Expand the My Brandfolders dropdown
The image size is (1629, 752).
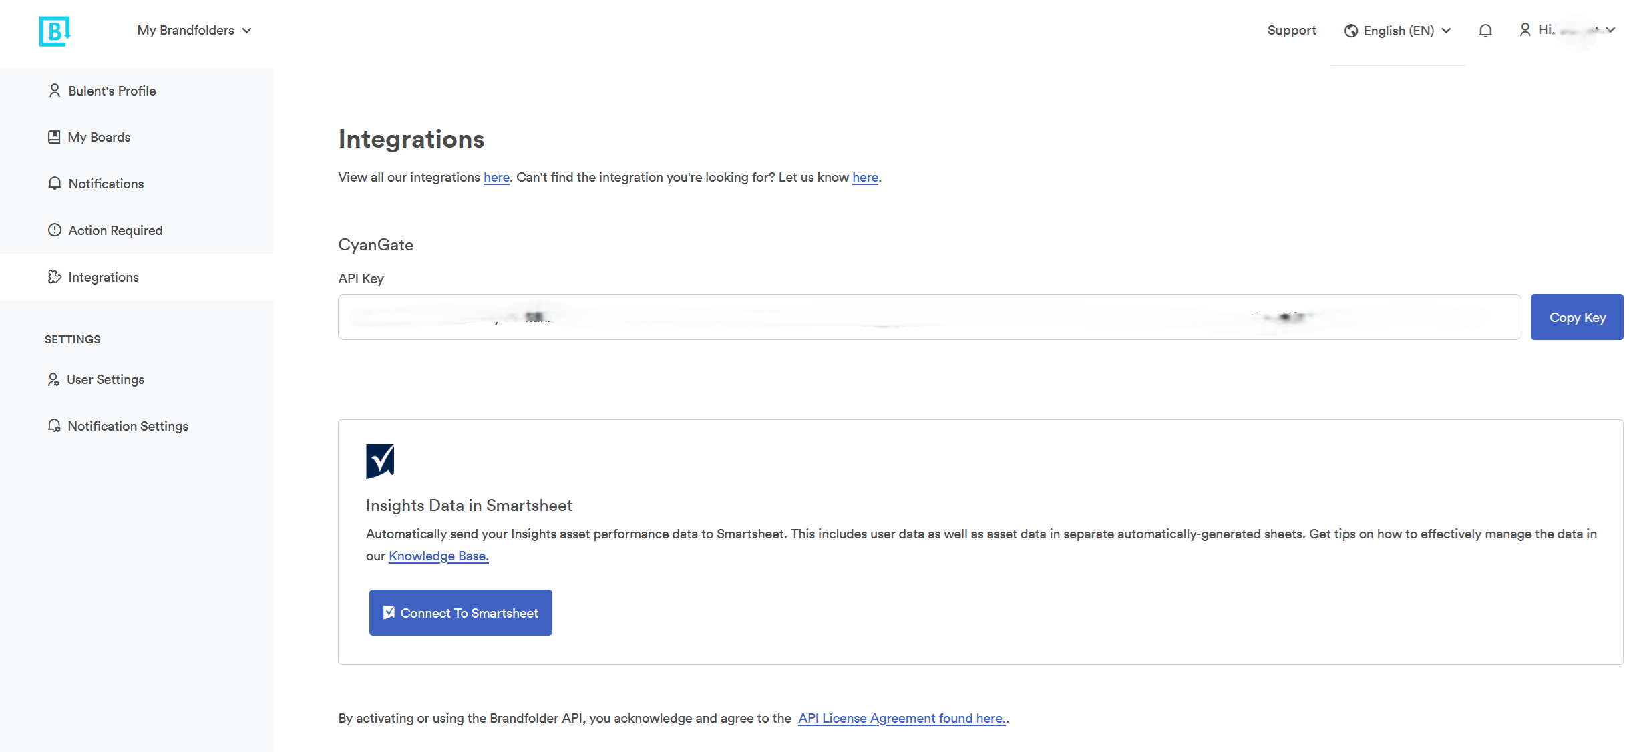[x=194, y=31]
